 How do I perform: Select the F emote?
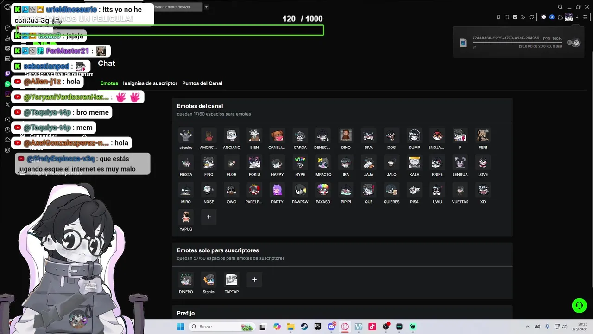click(460, 135)
